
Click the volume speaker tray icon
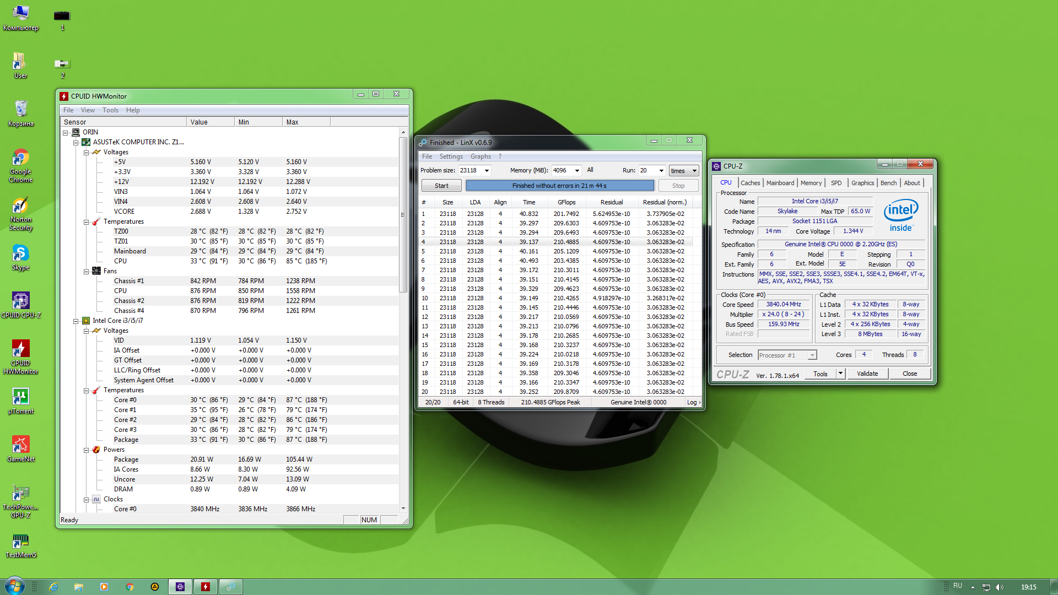[1000, 587]
